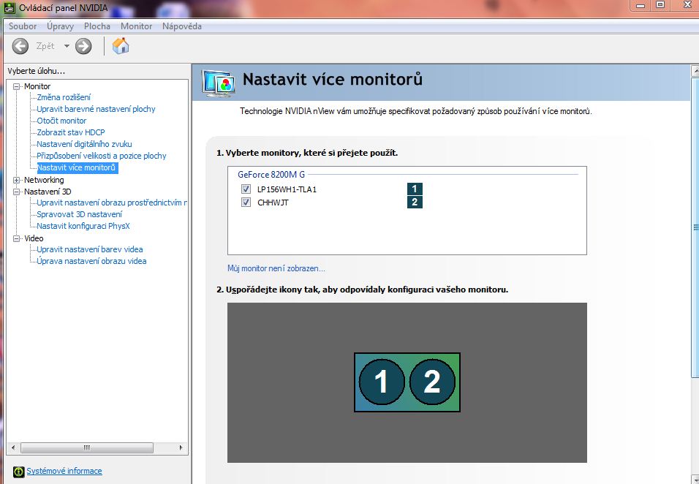
Task: Click task tree scrollbar left arrow
Action: [x=13, y=447]
